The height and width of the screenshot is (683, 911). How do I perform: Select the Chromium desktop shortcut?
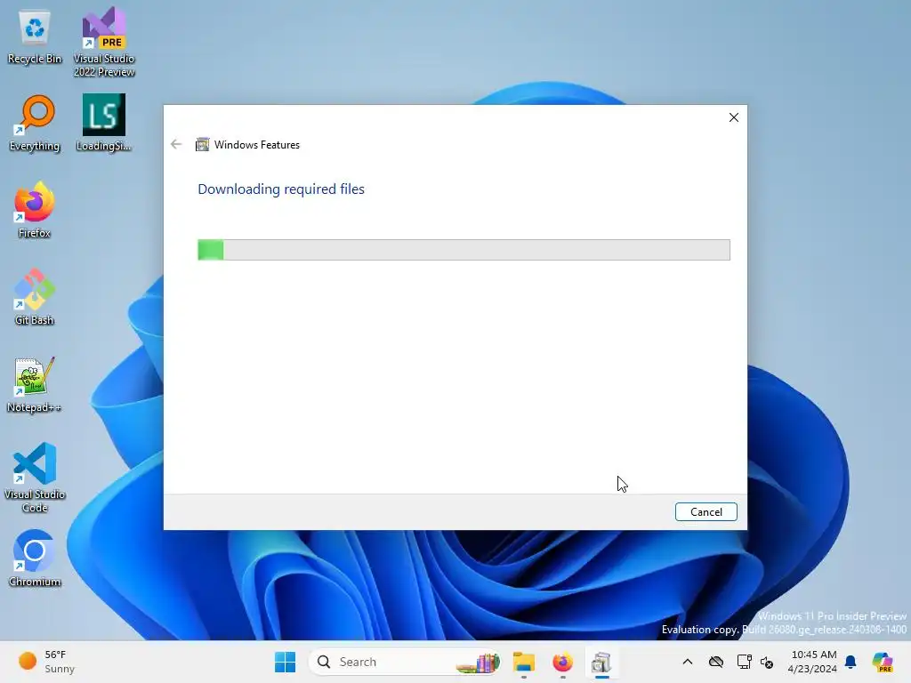[x=35, y=558]
